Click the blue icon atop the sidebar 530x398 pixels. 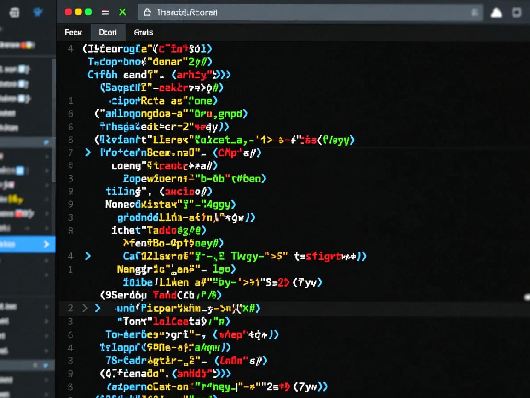38,12
